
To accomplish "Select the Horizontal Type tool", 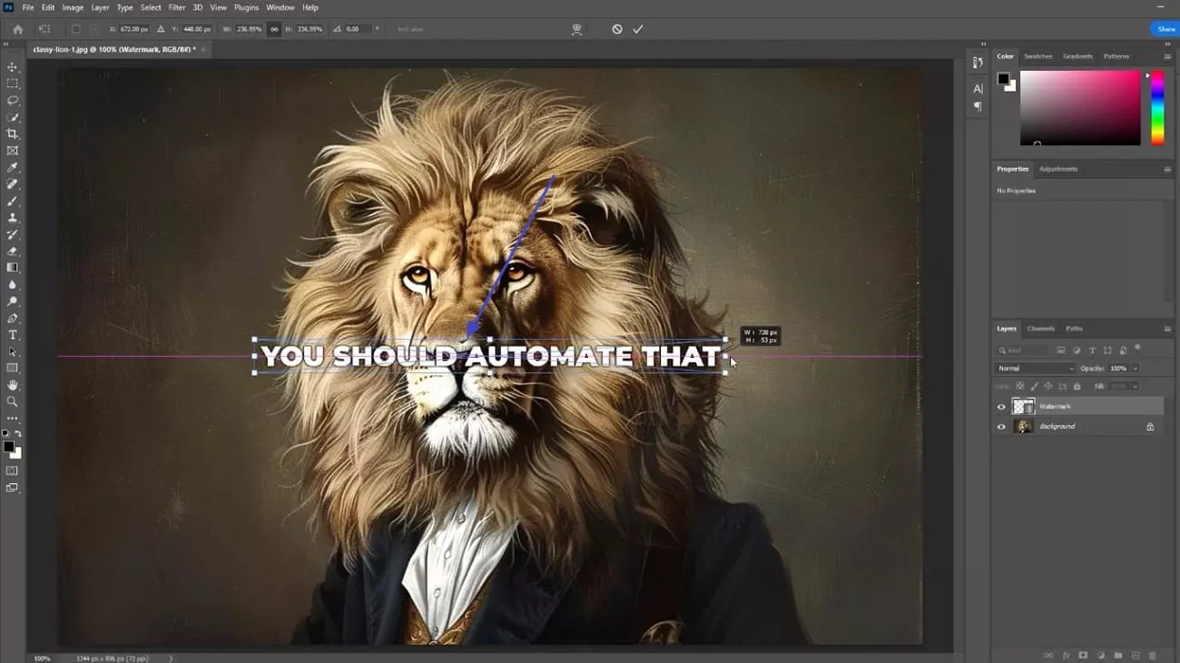I will tap(13, 335).
